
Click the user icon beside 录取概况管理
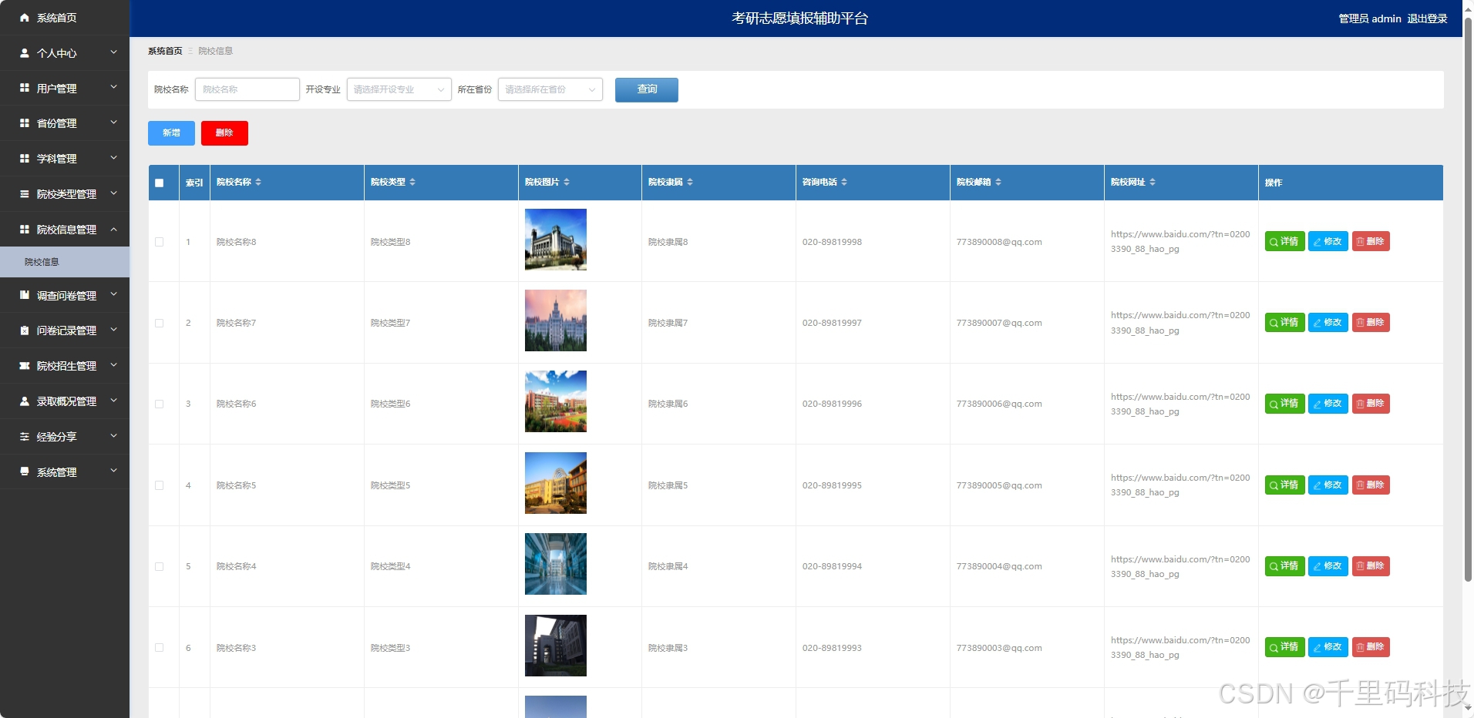point(25,401)
